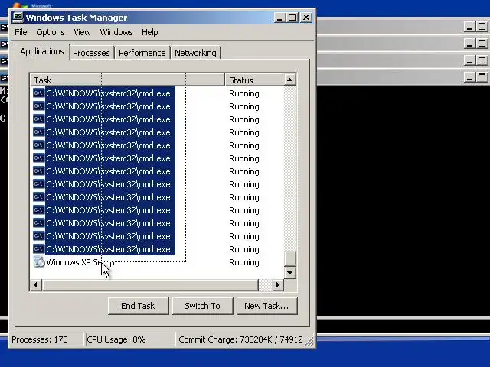
Task: Open the Options menu
Action: (51, 32)
